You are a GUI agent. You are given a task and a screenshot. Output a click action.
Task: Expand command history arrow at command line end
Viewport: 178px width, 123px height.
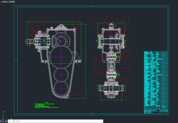[x=102, y=121]
